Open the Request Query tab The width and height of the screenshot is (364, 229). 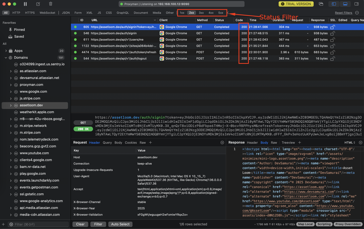(x=107, y=143)
